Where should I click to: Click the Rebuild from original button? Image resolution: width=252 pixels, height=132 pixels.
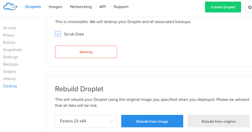[218, 121]
